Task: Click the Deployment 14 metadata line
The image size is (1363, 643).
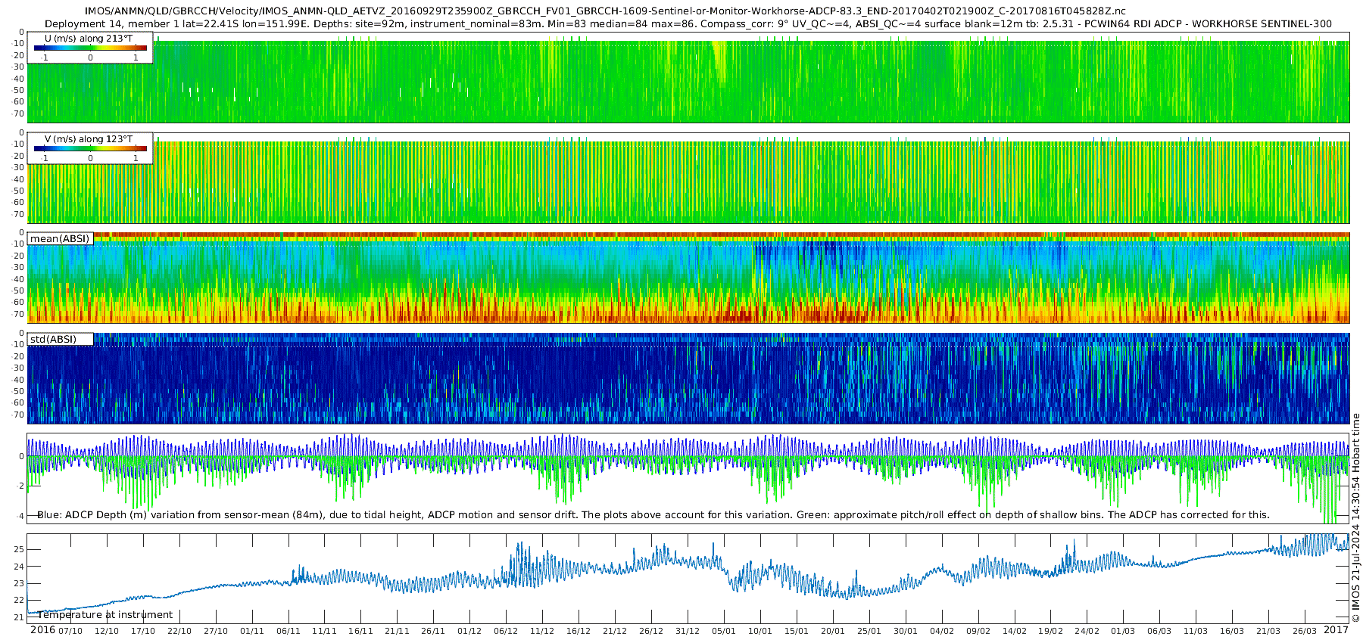Action: click(x=688, y=23)
